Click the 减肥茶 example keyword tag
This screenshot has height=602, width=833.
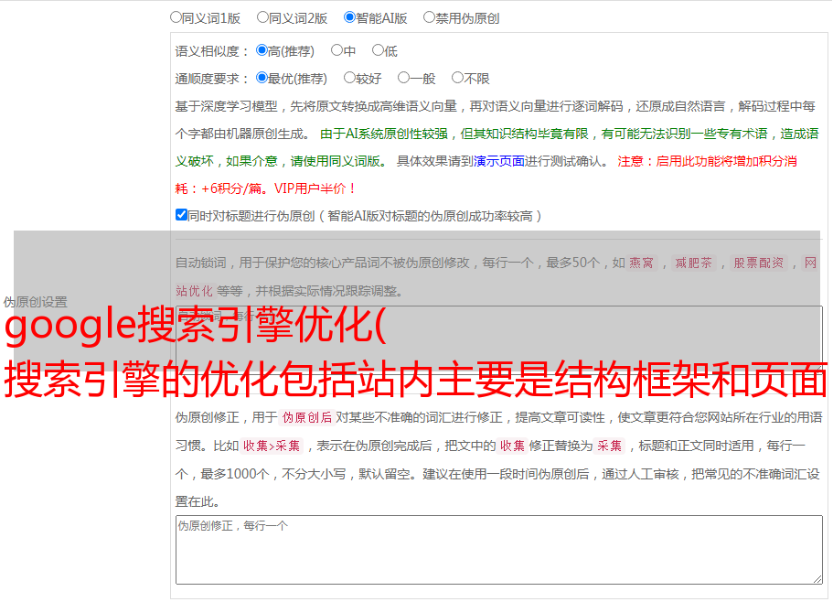point(693,263)
